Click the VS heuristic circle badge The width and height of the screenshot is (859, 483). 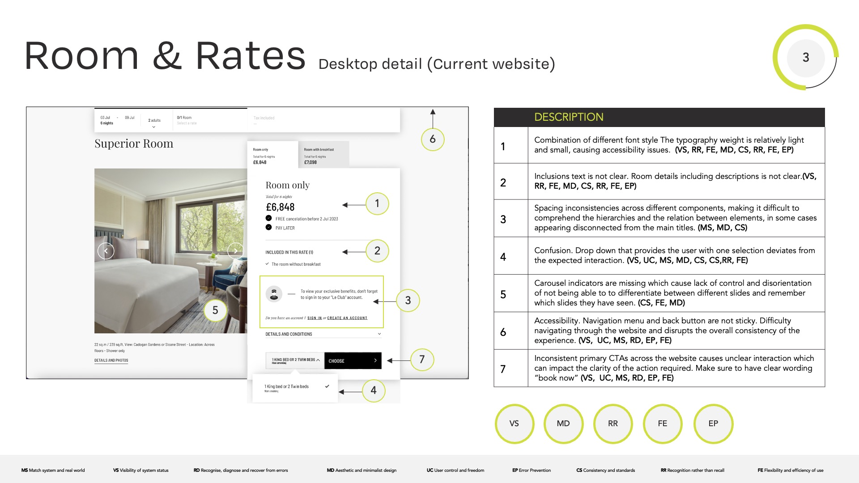514,424
